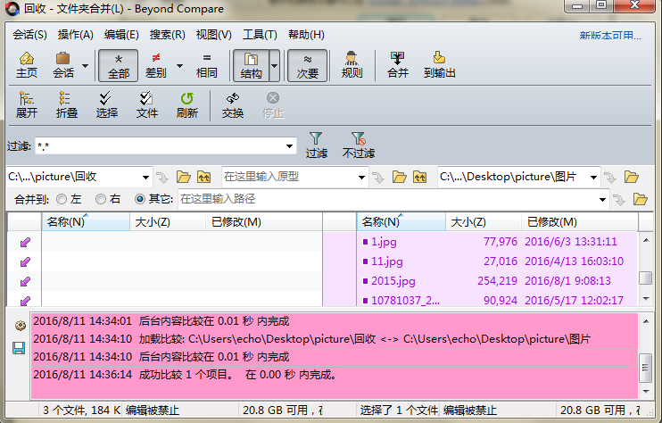Image resolution: width=662 pixels, height=423 pixels.
Task: Click the 选择 select-all icon
Action: (x=106, y=105)
